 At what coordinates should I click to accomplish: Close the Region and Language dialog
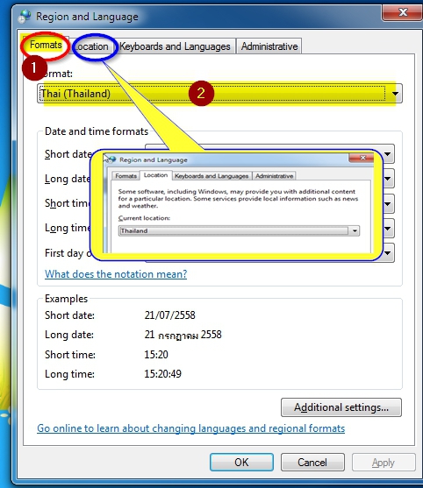(403, 12)
